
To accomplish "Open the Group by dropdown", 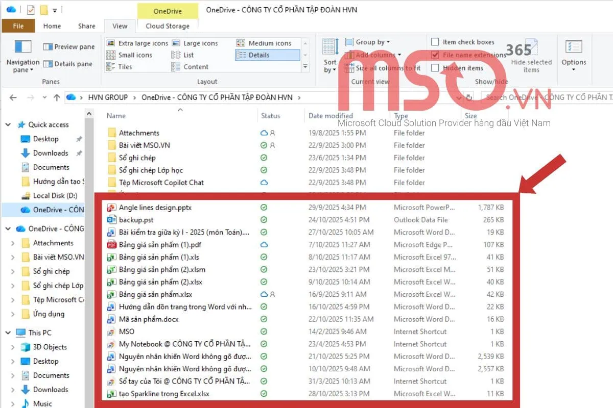I will coord(368,42).
